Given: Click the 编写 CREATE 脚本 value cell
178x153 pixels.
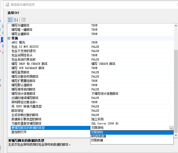Looking at the screenshot, I should pos(132,64).
